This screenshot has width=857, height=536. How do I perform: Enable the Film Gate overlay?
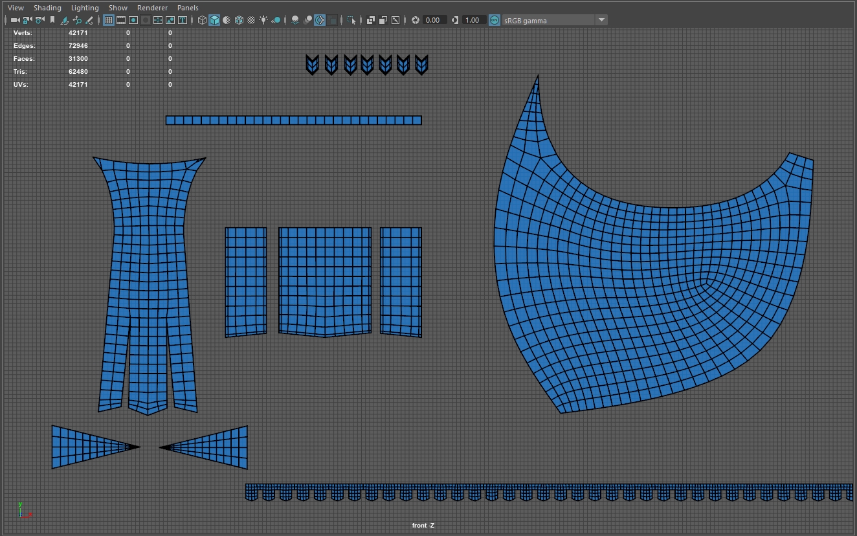point(121,20)
